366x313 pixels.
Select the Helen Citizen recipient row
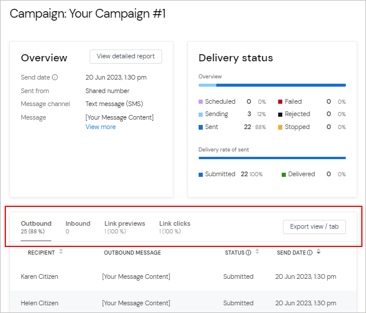click(183, 302)
